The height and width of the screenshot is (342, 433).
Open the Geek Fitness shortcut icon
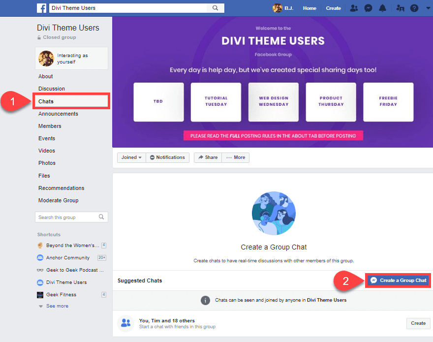(x=39, y=294)
